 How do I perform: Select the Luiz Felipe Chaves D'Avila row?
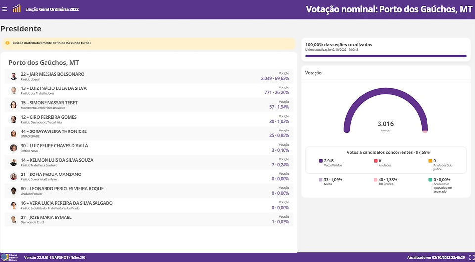pyautogui.click(x=149, y=148)
